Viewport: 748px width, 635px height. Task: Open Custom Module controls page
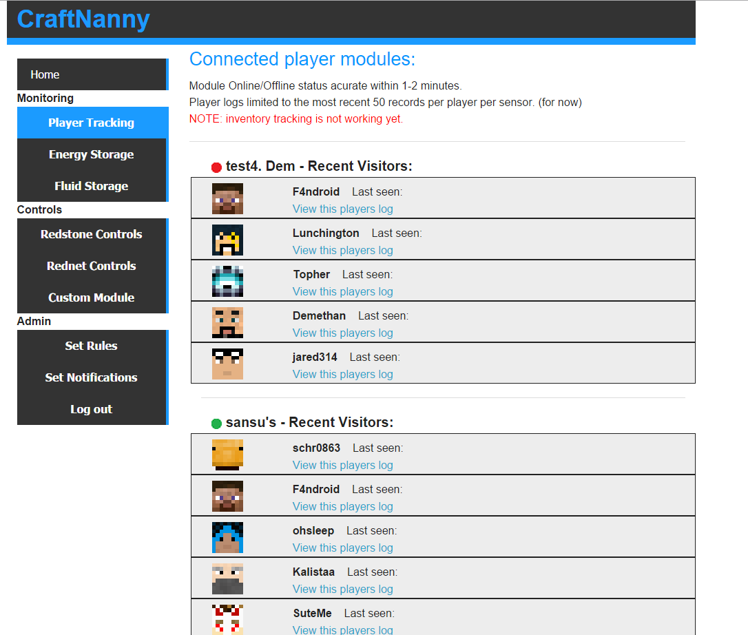click(92, 298)
